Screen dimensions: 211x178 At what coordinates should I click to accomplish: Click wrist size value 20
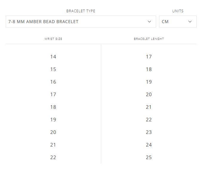(53, 132)
